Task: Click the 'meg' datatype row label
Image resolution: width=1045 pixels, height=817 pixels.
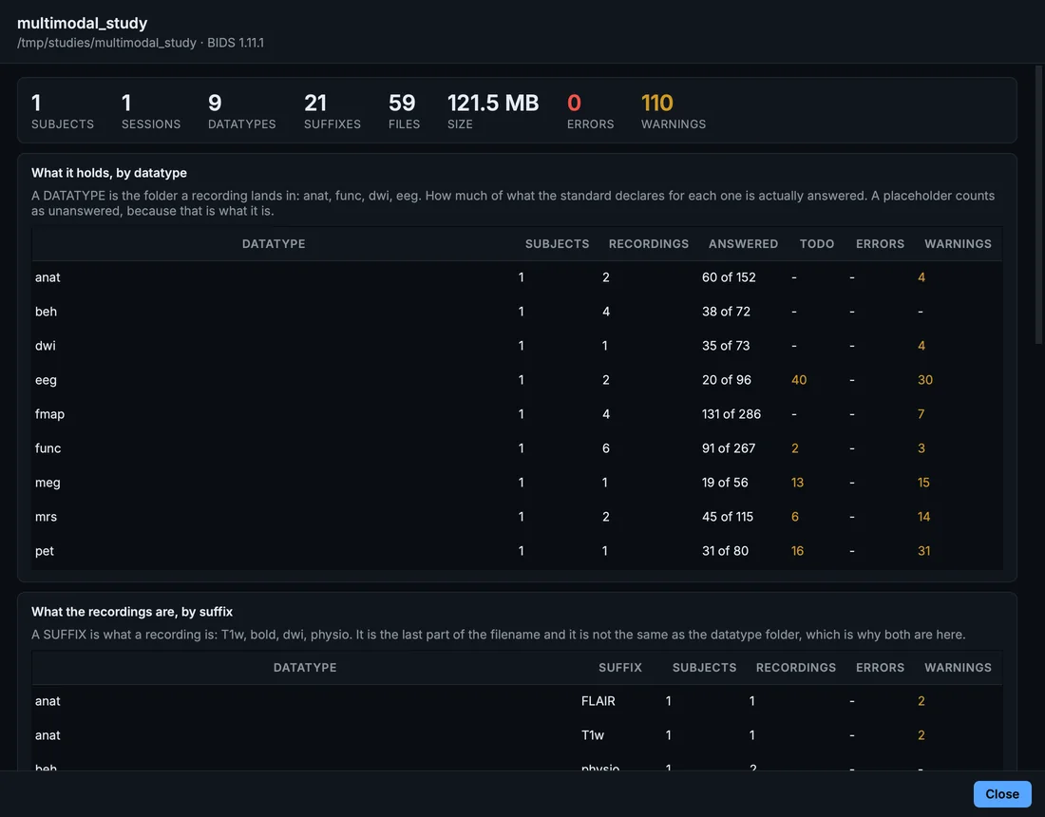Action: [47, 483]
